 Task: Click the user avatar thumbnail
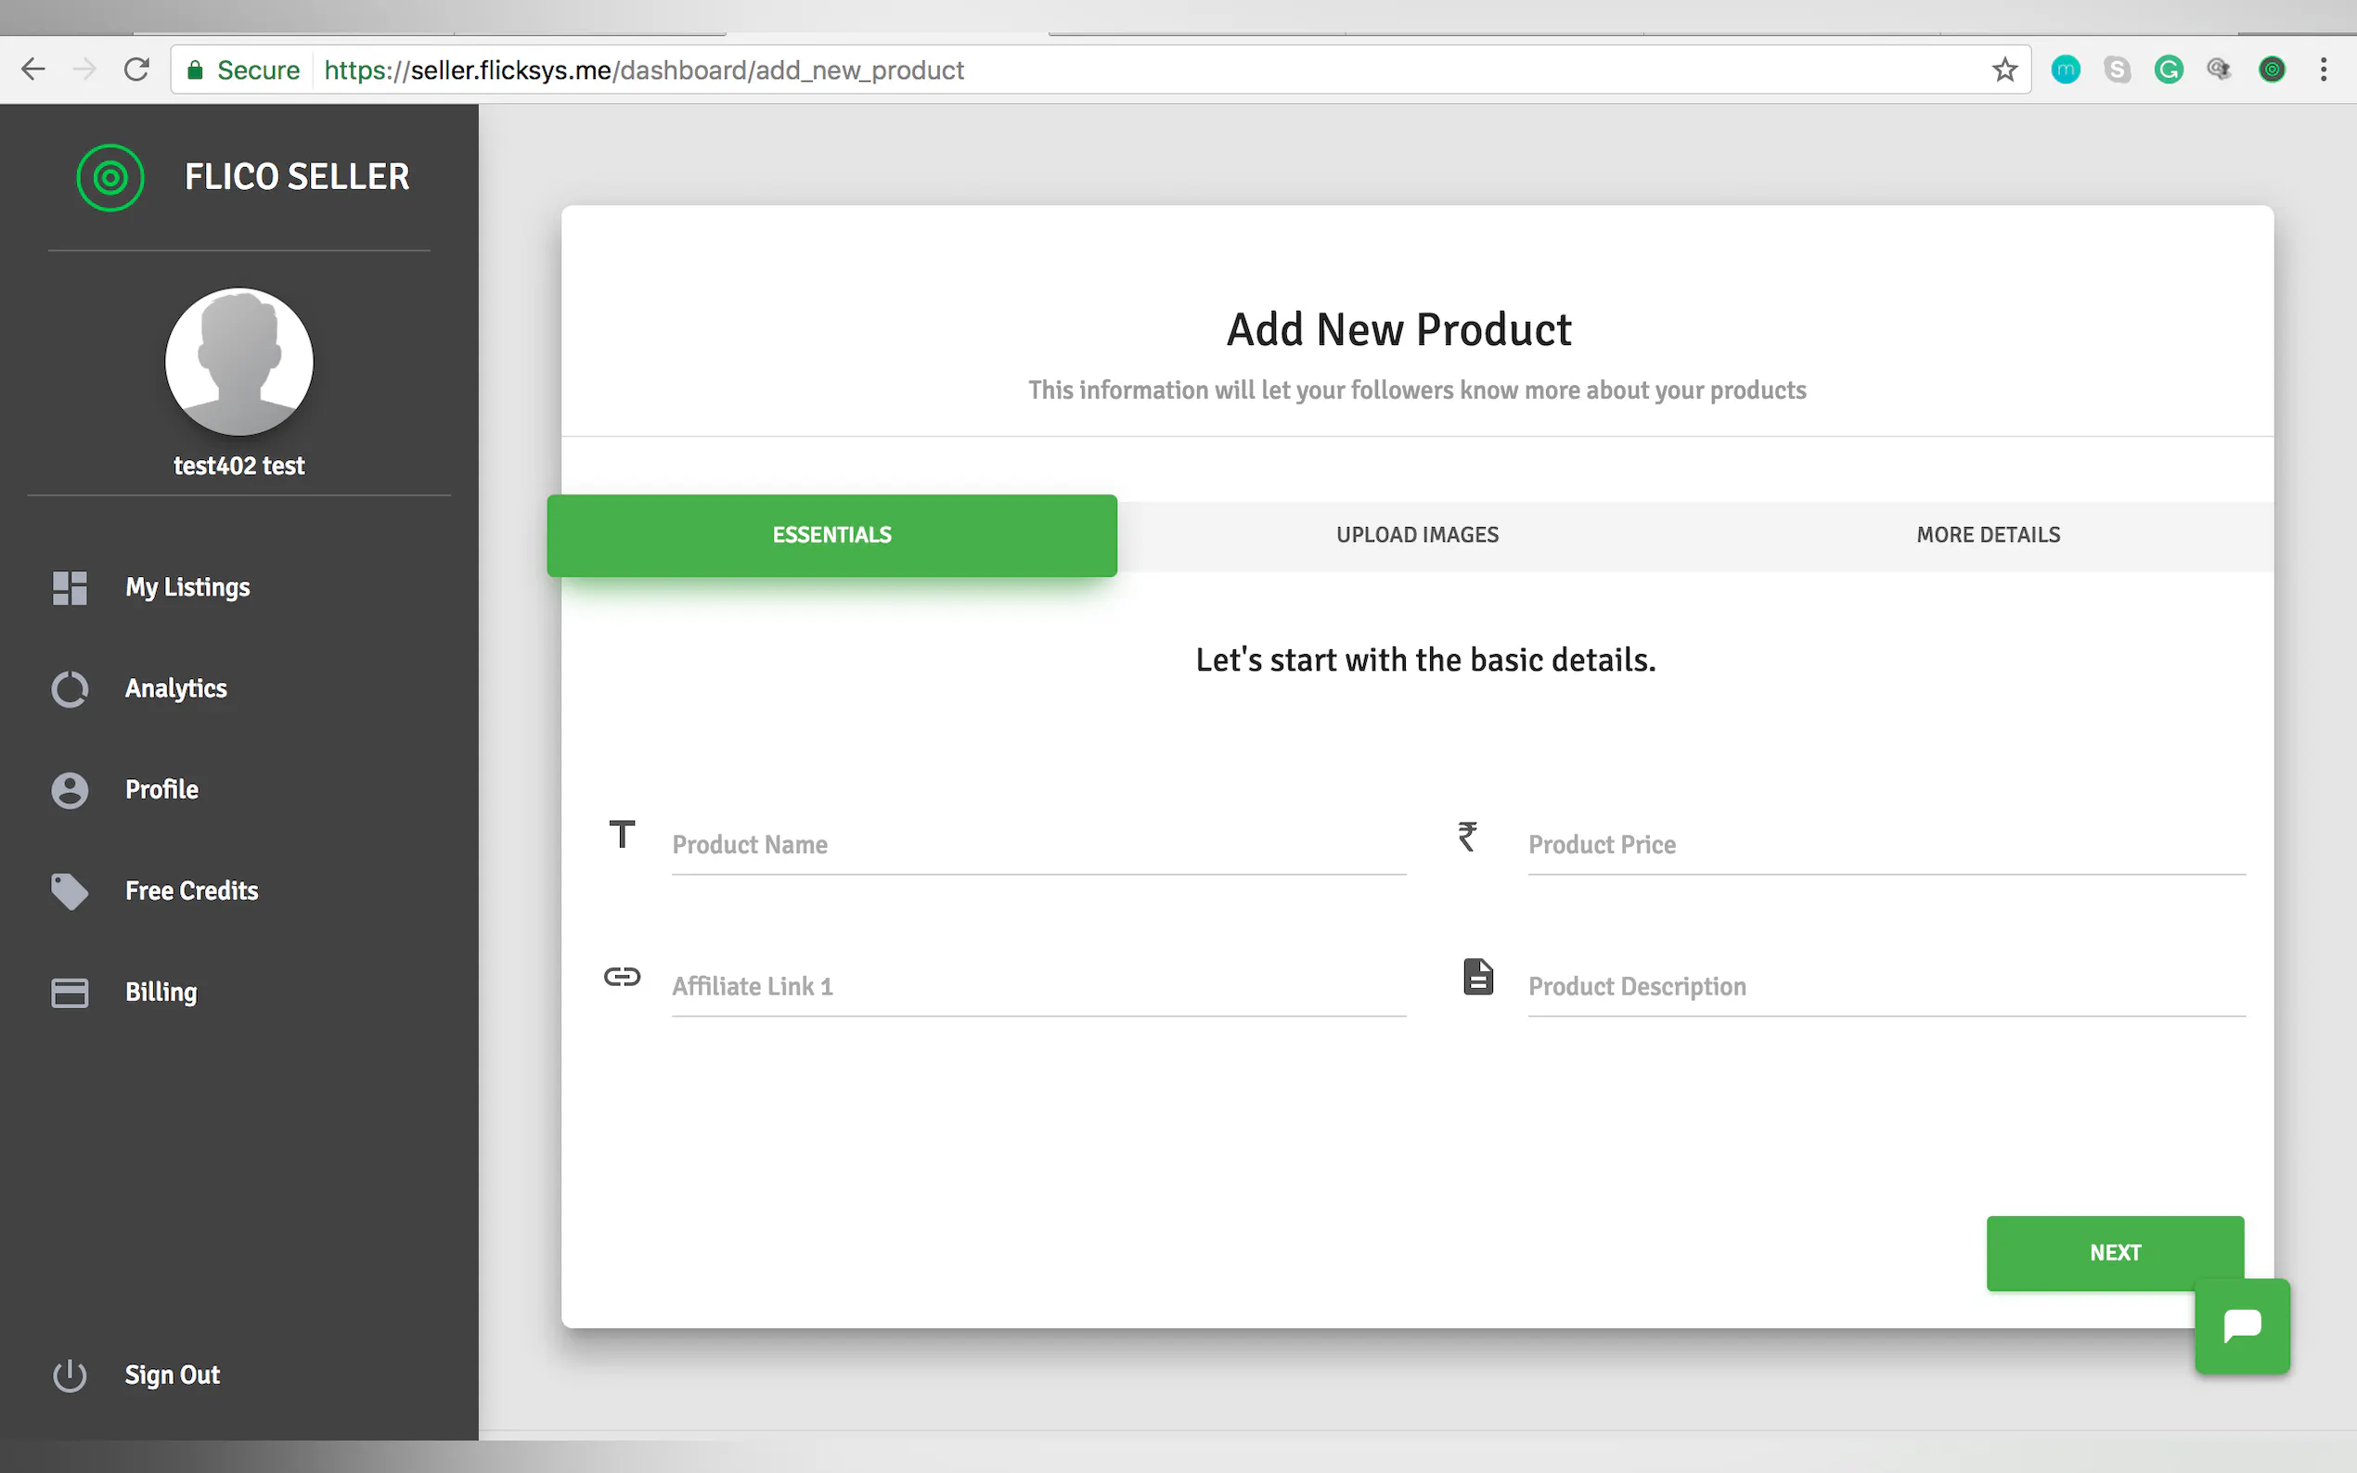(x=238, y=362)
